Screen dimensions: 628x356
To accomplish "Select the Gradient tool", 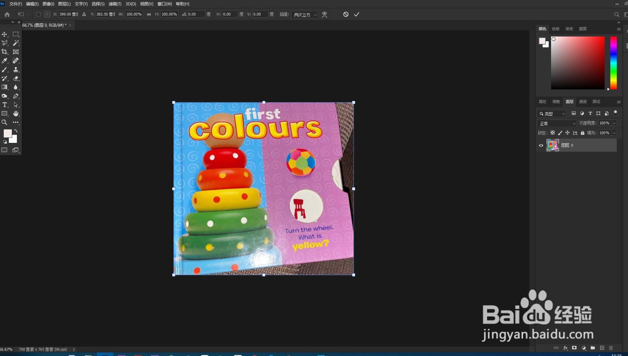I will pyautogui.click(x=5, y=87).
